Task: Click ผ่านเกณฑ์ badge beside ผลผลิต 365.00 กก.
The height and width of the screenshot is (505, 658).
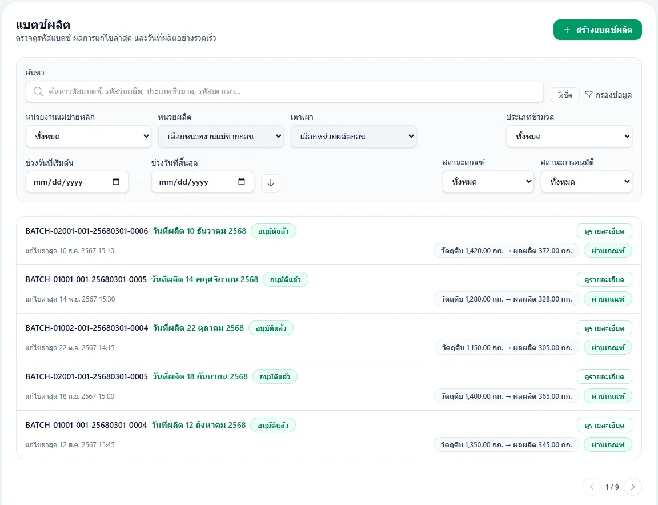Action: [x=608, y=396]
